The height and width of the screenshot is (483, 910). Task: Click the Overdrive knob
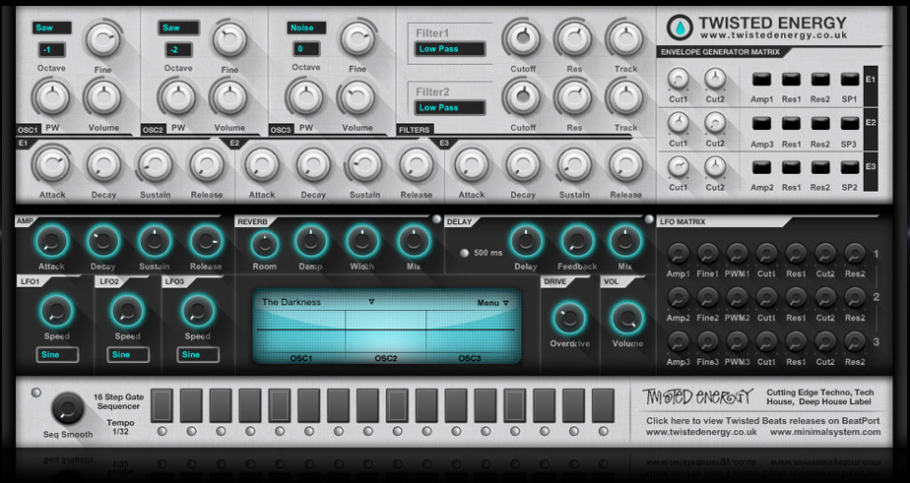(x=569, y=318)
